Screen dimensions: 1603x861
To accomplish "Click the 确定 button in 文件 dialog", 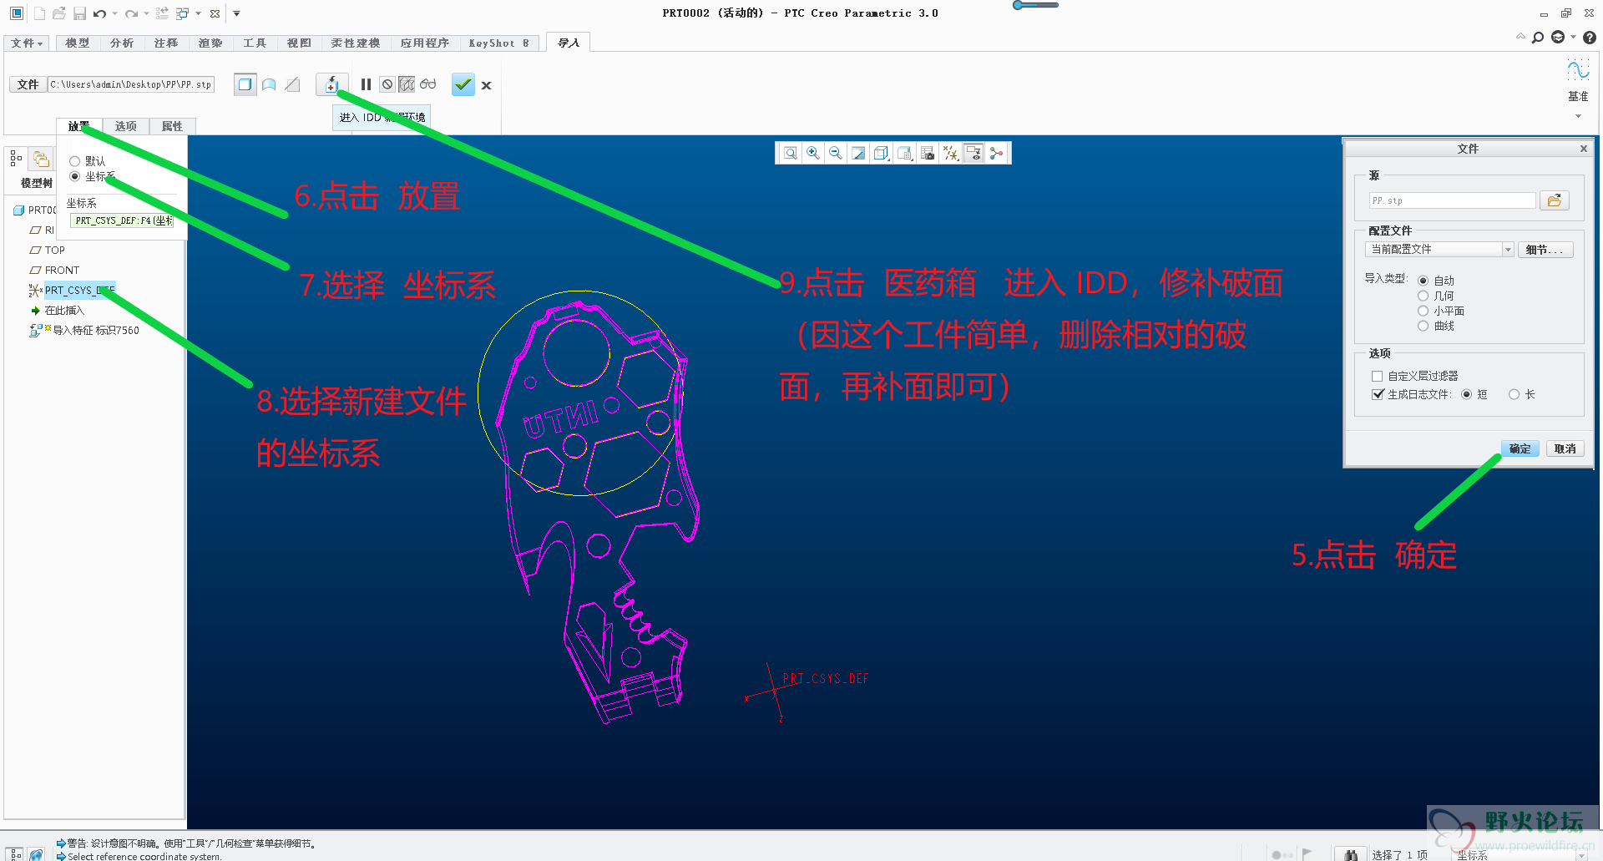I will 1520,448.
